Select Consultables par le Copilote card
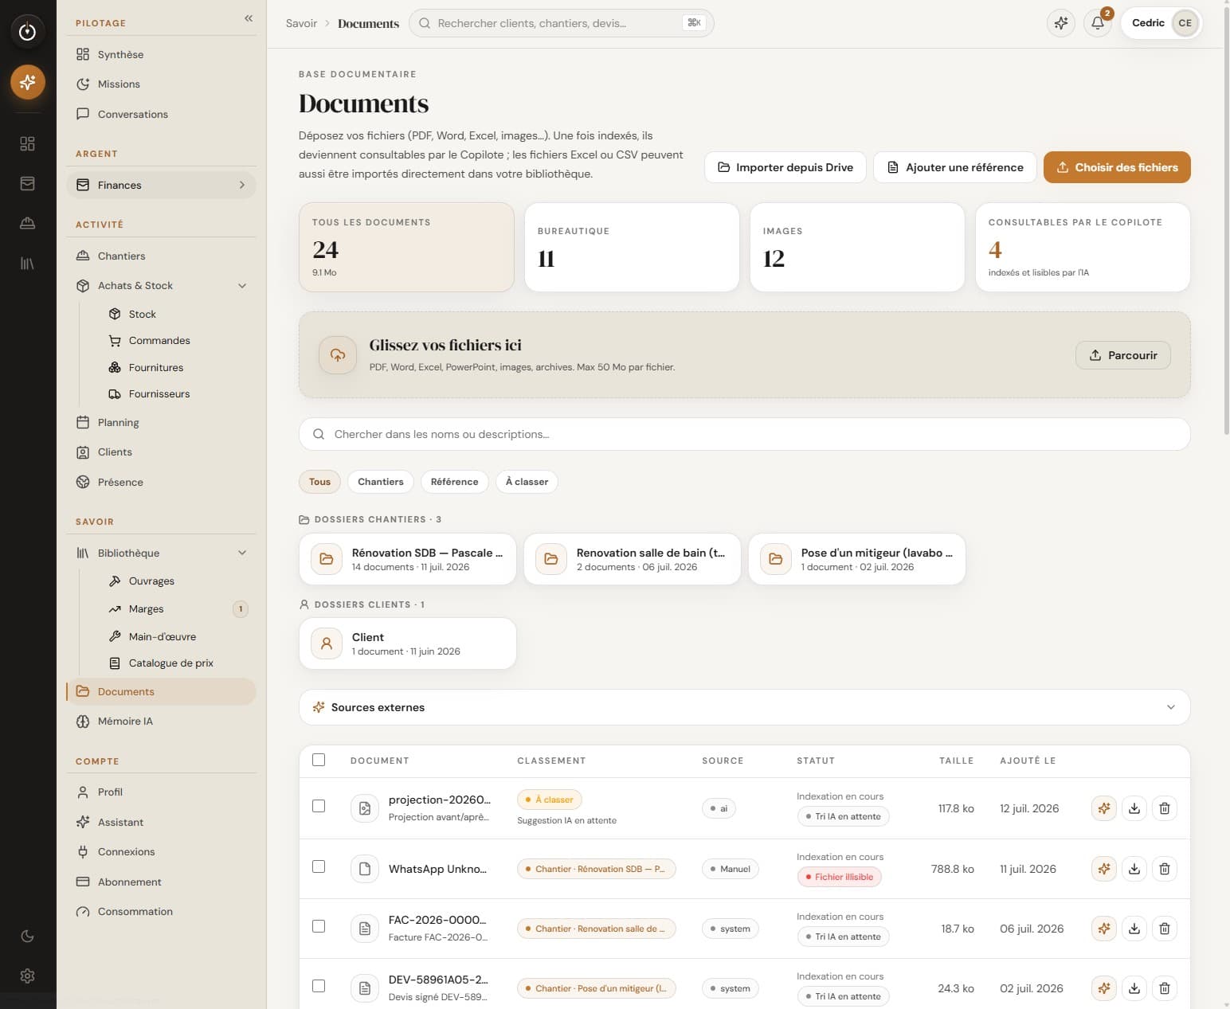Image resolution: width=1230 pixels, height=1009 pixels. tap(1083, 247)
